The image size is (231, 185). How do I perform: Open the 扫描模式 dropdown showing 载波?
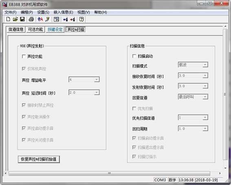(x=193, y=65)
